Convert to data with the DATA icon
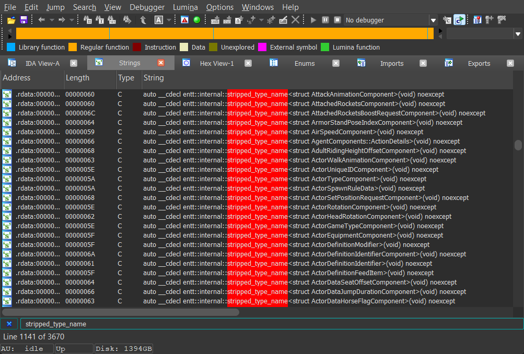 pos(227,20)
